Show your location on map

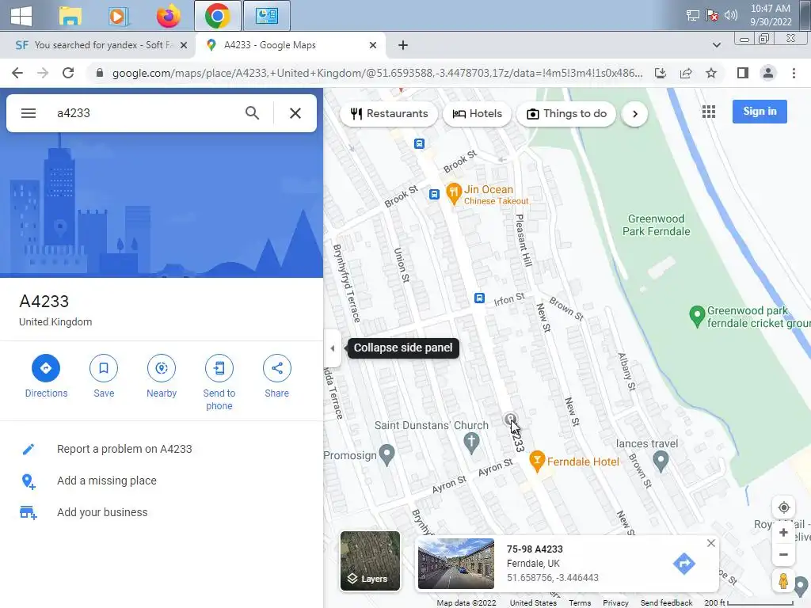(x=783, y=507)
